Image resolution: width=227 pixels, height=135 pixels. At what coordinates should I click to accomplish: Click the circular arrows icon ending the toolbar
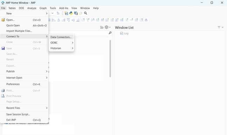[146, 20]
